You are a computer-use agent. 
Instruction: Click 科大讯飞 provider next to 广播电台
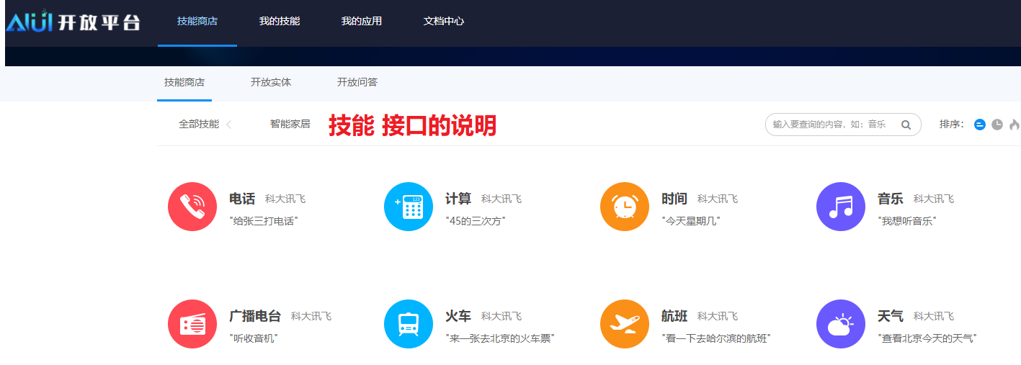point(311,317)
